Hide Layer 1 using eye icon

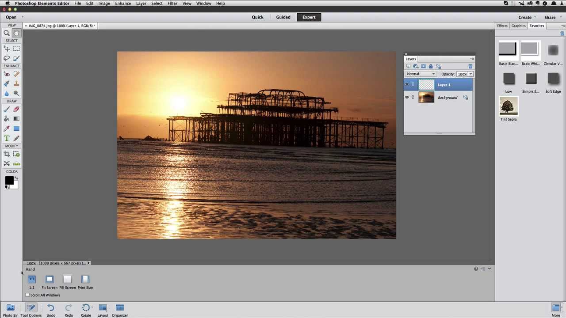(407, 84)
